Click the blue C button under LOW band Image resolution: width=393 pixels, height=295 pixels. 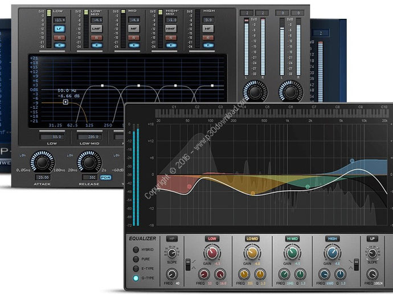(x=60, y=46)
